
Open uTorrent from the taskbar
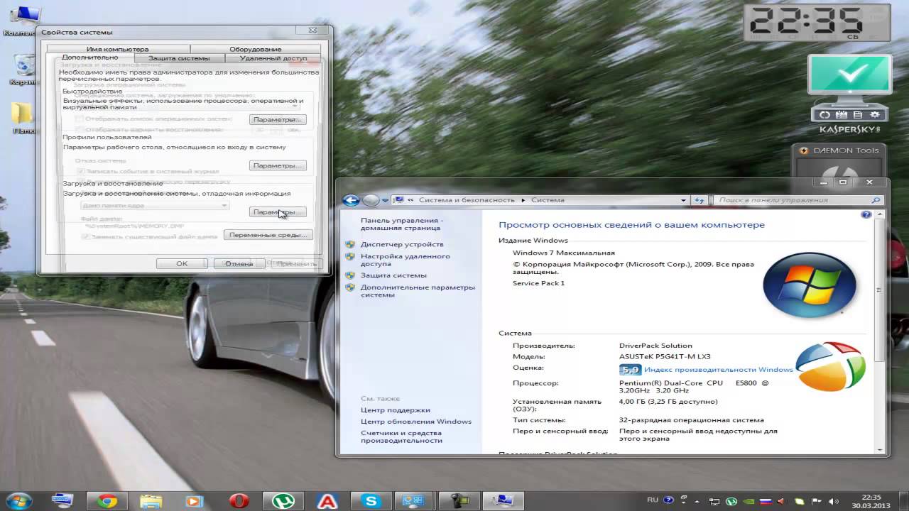pyautogui.click(x=283, y=500)
